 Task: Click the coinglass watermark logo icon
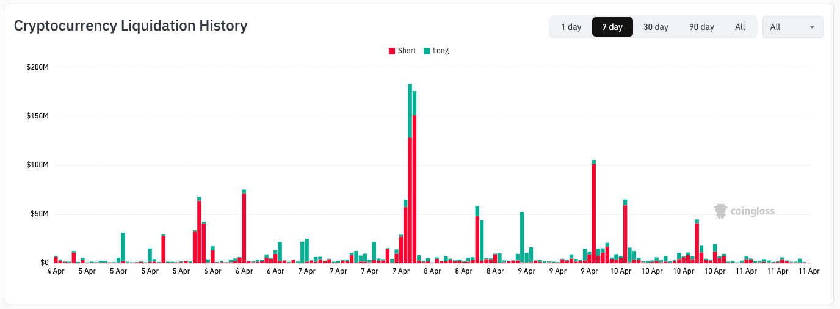[721, 211]
